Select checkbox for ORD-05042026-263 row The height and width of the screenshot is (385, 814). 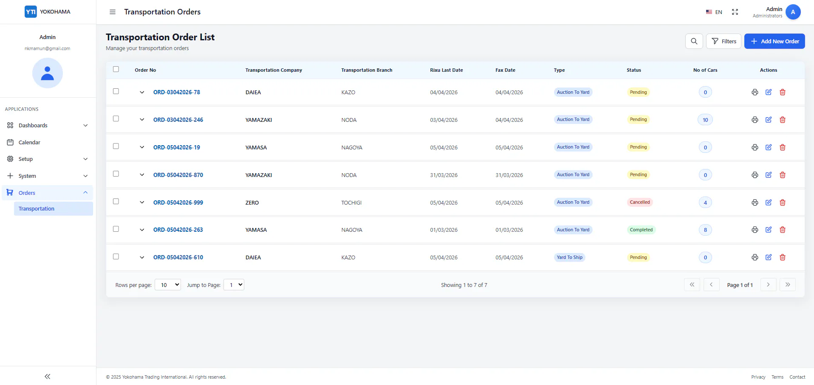tap(116, 229)
